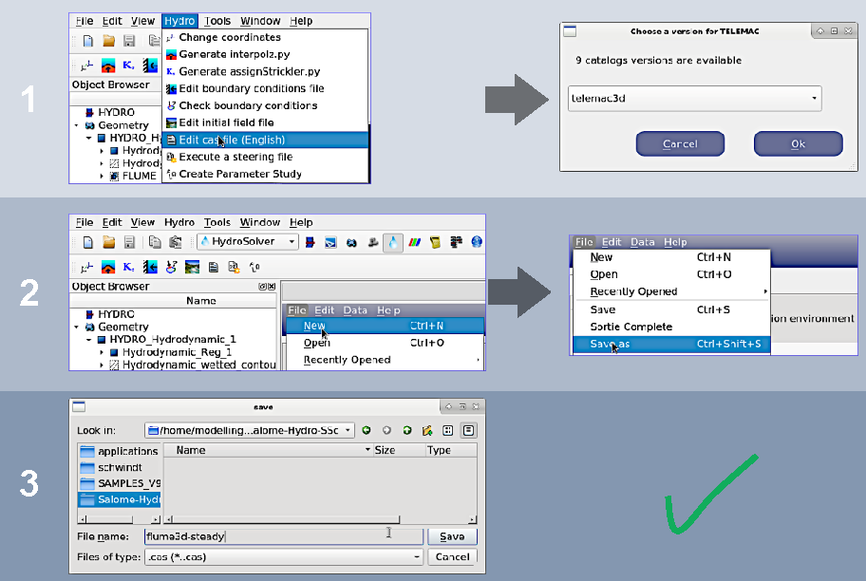Select the highlighted HydroSolver droplet module icon
Screen dimensions: 866x581
click(x=393, y=242)
